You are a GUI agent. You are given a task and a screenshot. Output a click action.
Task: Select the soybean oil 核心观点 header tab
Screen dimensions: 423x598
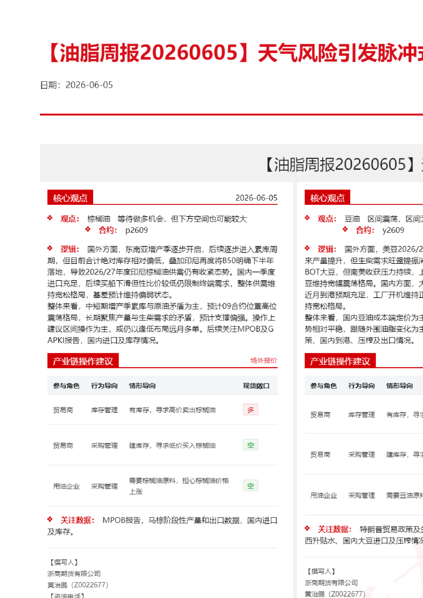pos(327,198)
